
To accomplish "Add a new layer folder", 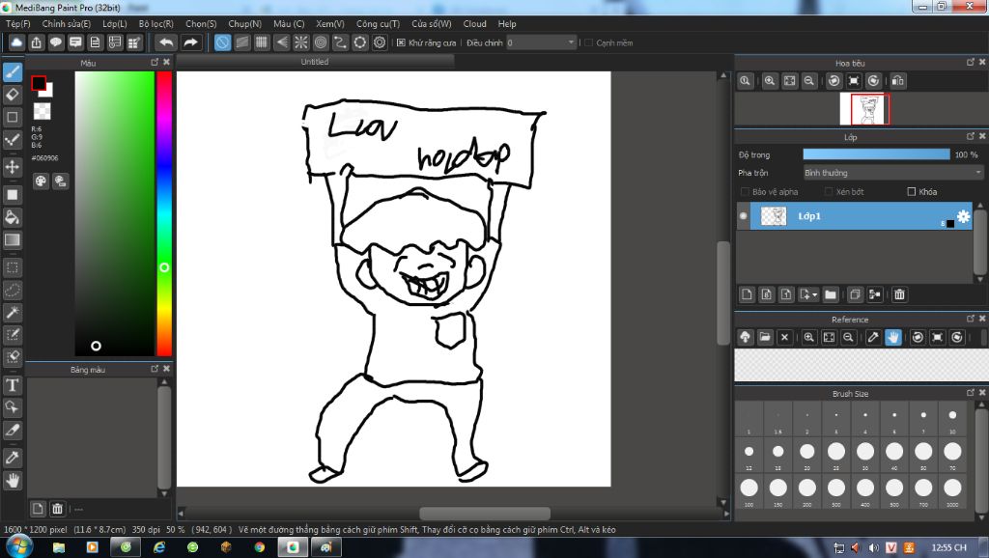I will [831, 294].
